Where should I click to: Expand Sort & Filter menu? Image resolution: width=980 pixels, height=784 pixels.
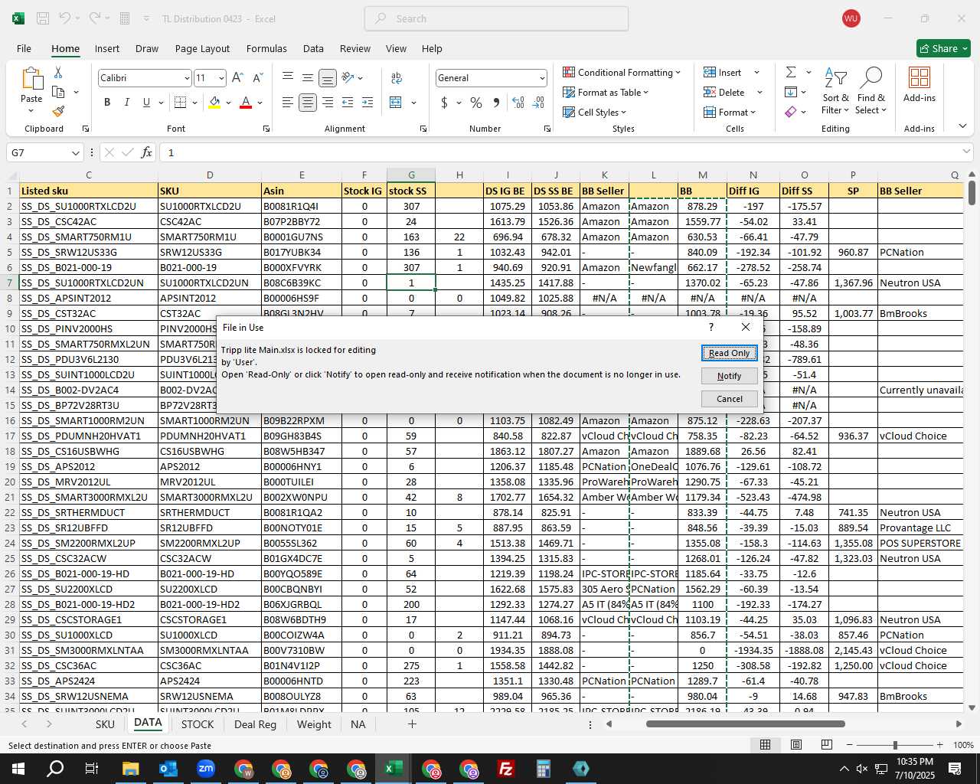click(835, 90)
